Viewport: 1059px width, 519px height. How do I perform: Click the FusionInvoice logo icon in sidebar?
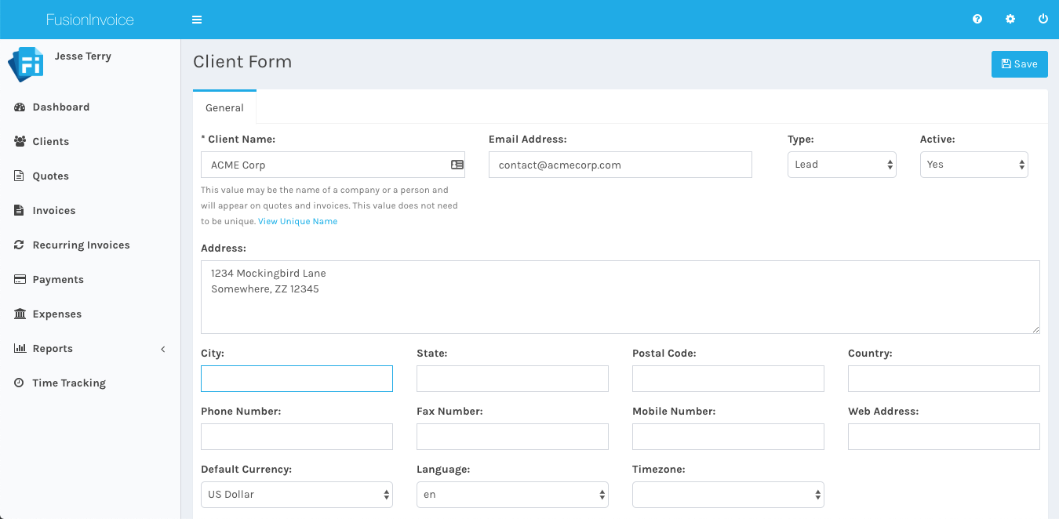tap(26, 64)
